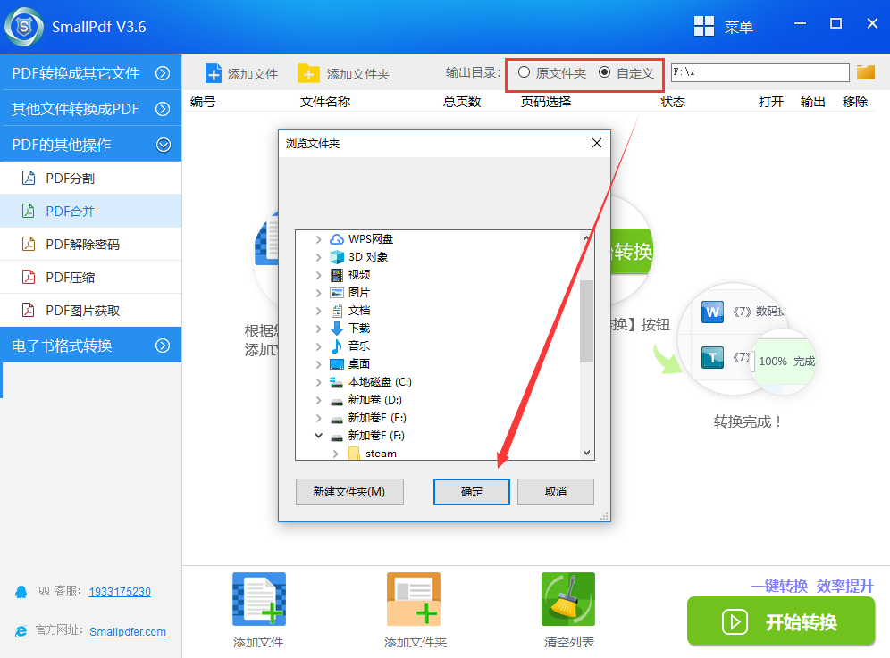Viewport: 890px width, 658px height.
Task: Expand the 3D 对象 tree node
Action: tap(318, 257)
